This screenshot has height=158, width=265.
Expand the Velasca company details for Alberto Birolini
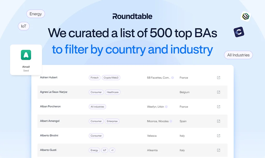pos(152,136)
